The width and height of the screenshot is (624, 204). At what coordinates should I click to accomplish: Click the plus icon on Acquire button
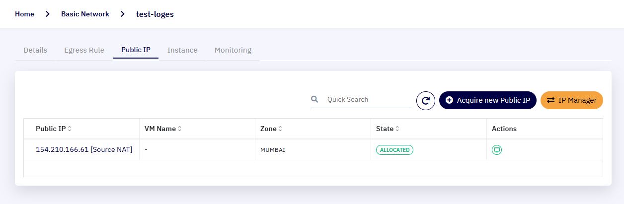coord(449,100)
